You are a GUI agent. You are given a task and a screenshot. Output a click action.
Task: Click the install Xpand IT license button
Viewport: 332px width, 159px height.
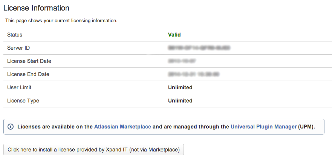(93, 150)
